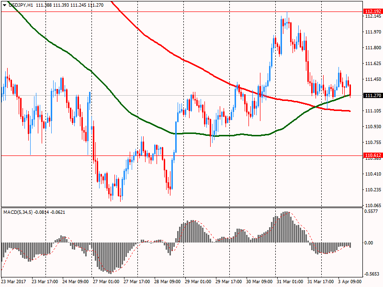Click the 111.625 price axis value
This screenshot has height=287, width=383.
(373, 64)
